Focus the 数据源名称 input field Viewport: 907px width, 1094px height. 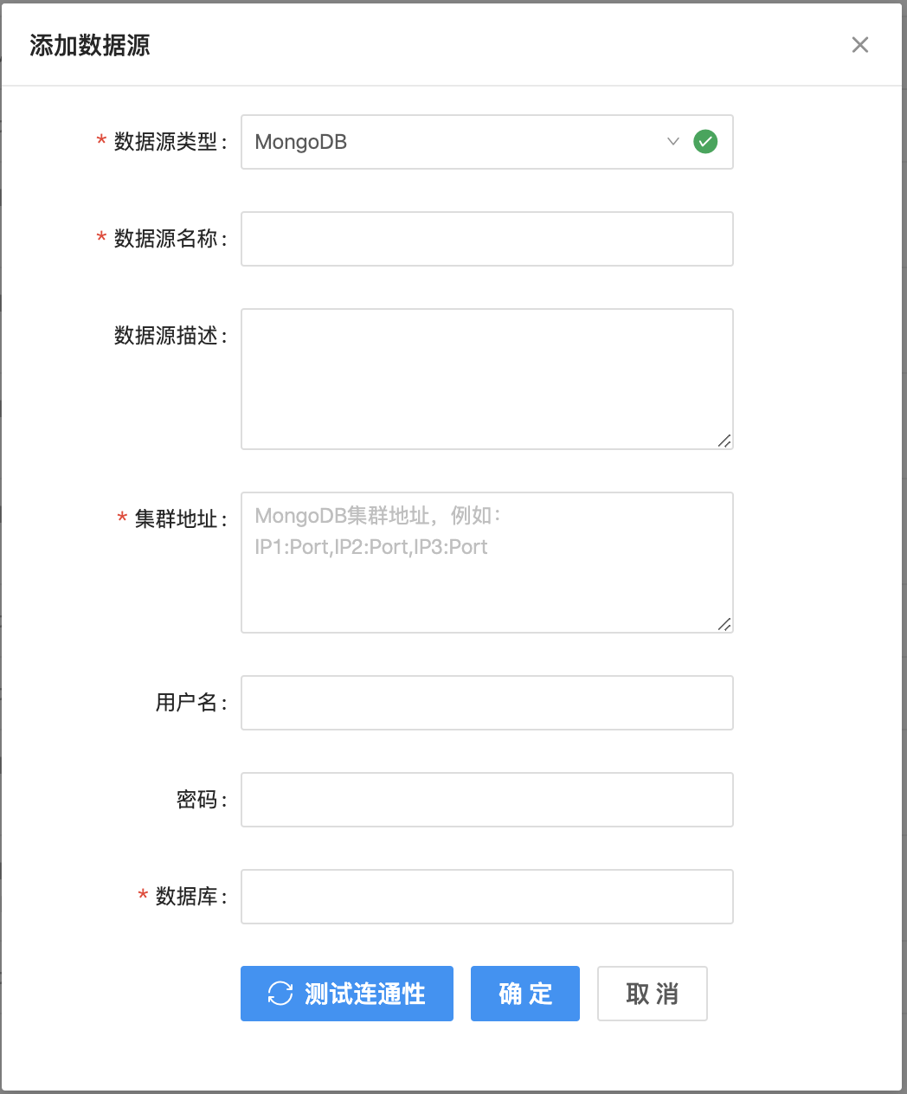coord(486,239)
